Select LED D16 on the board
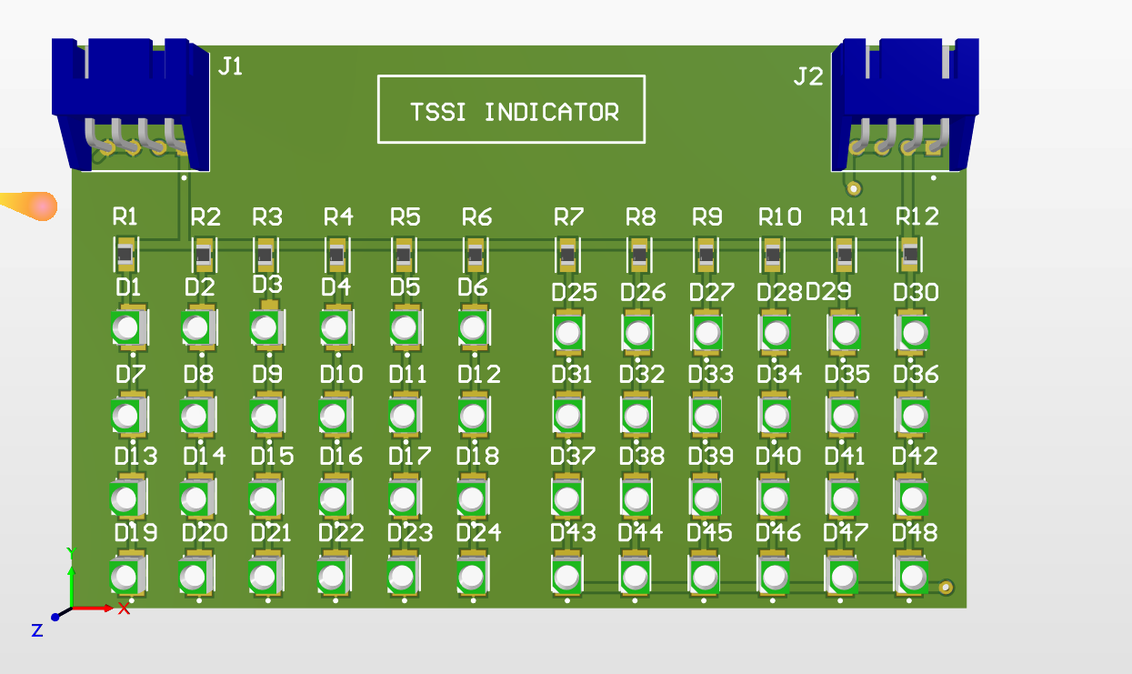 (335, 498)
